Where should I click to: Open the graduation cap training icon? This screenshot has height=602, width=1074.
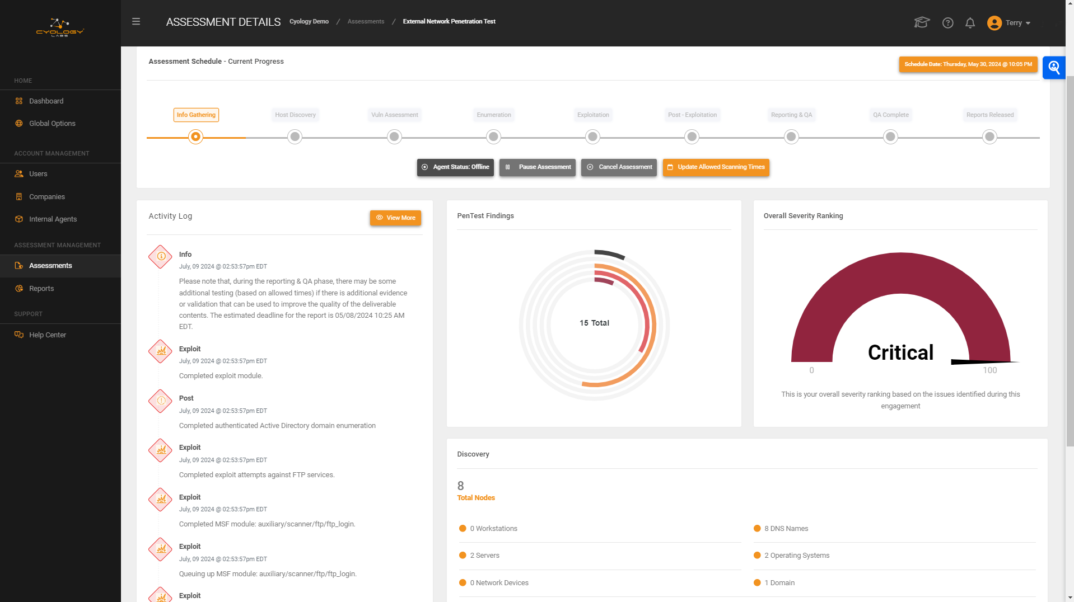click(x=921, y=22)
